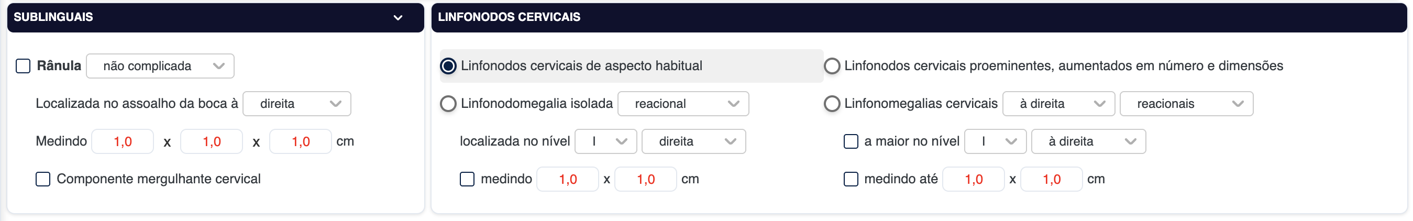Click first 'medindo até' measurement field
Image resolution: width=1413 pixels, height=221 pixels.
(x=973, y=179)
